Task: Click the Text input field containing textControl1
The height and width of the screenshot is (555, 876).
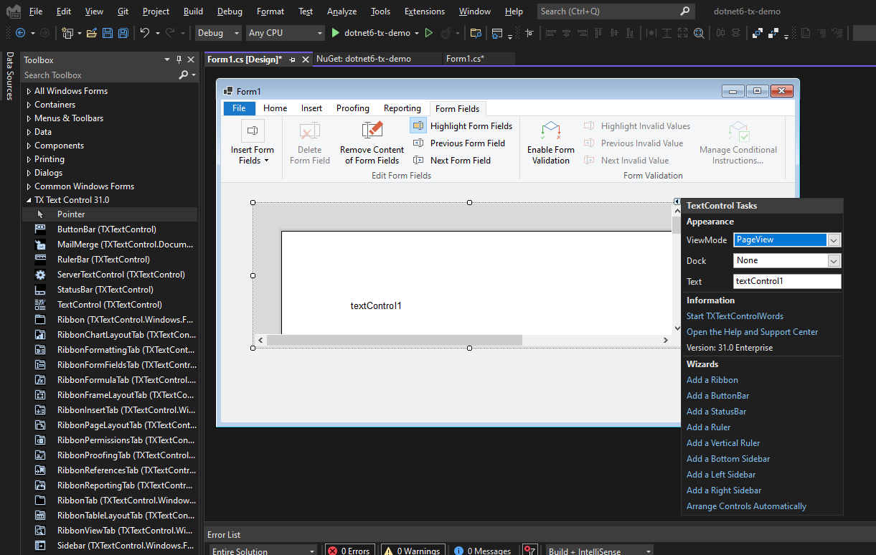Action: 787,281
